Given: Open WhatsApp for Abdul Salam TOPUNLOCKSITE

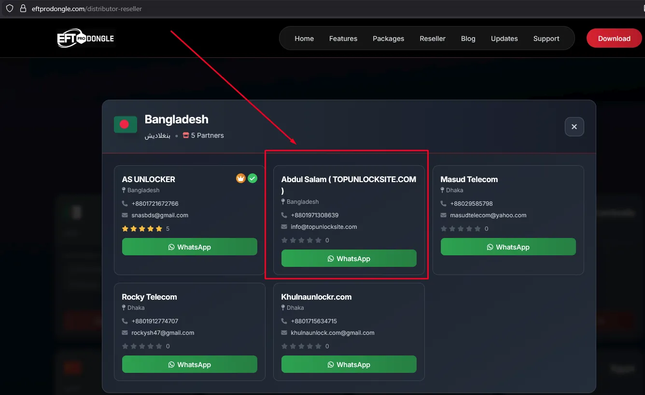Looking at the screenshot, I should [x=349, y=259].
